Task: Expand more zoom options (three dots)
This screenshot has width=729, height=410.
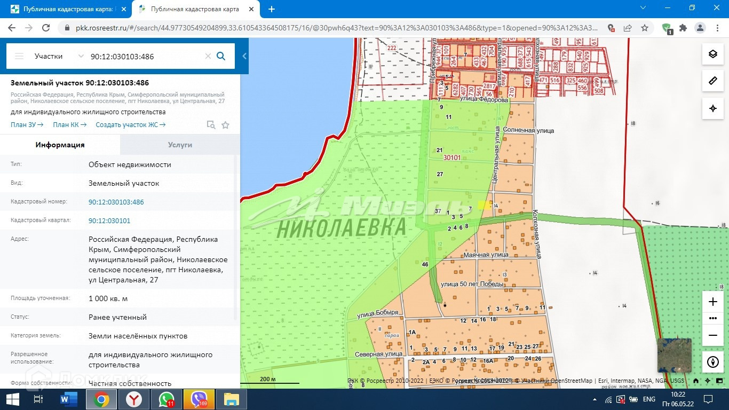Action: click(712, 318)
